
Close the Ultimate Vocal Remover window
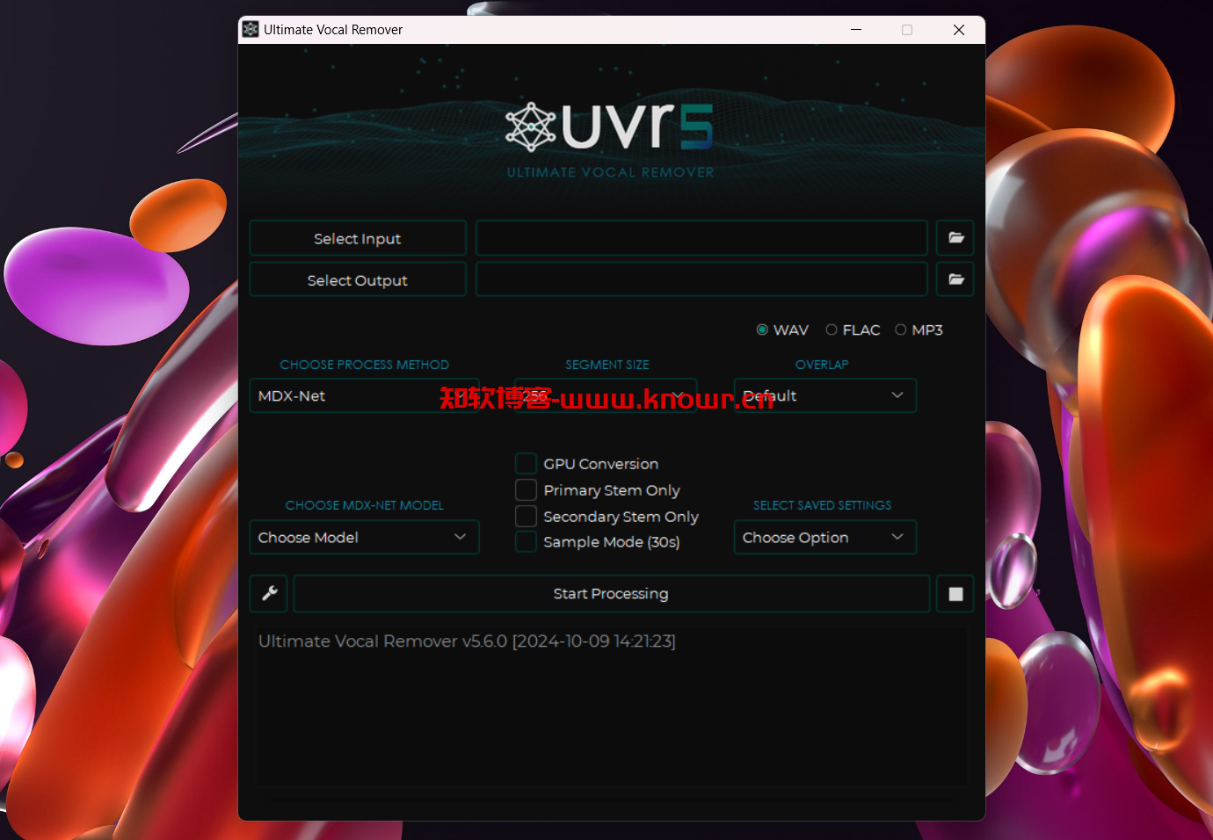click(959, 29)
